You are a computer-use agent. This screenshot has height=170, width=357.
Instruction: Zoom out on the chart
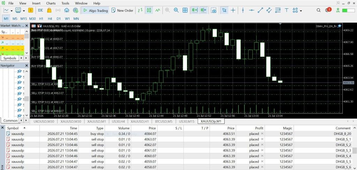176,10
